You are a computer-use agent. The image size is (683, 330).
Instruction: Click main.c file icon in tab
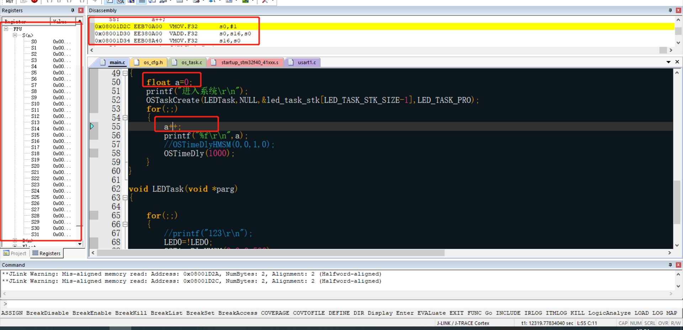pyautogui.click(x=103, y=63)
